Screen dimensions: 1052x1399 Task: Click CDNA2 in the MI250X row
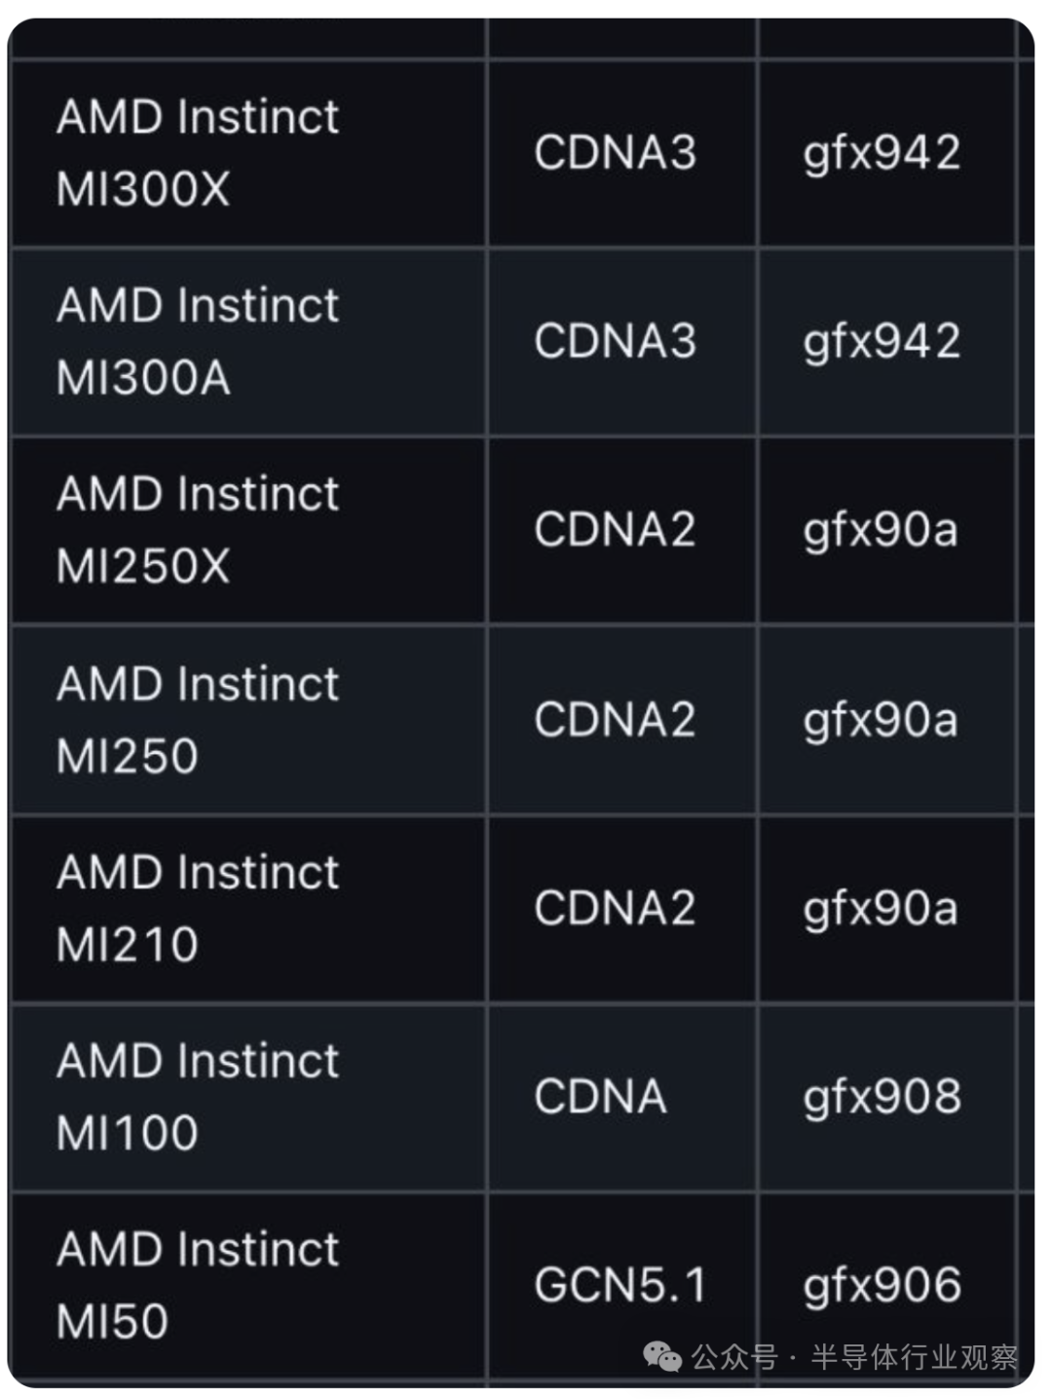tap(615, 530)
